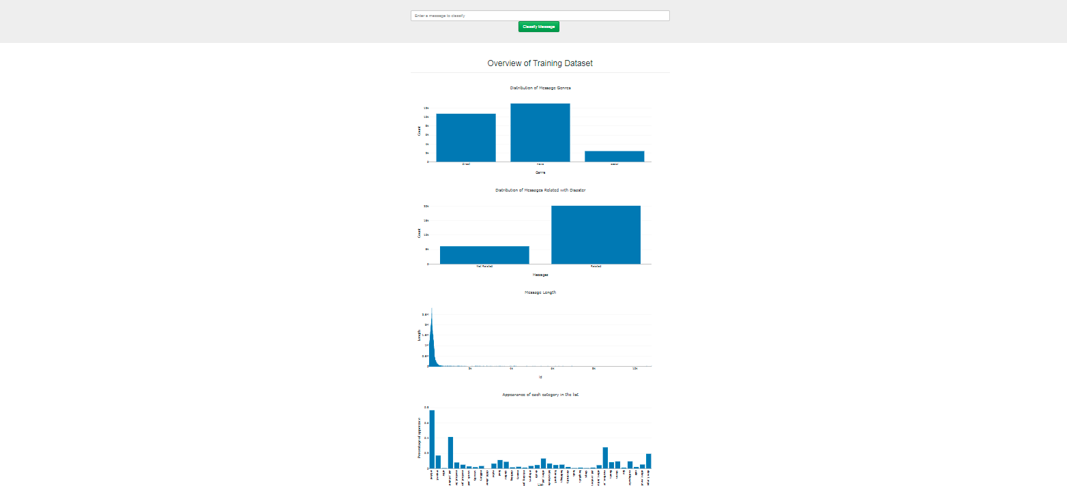This screenshot has height=486, width=1067.
Task: Click the Messages Related with Disaster chart title
Action: [x=540, y=190]
